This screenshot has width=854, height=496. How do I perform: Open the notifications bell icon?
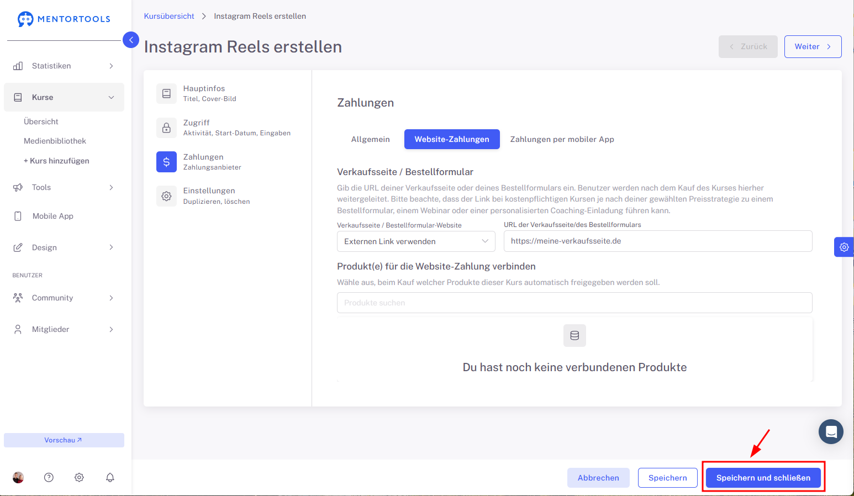(110, 477)
